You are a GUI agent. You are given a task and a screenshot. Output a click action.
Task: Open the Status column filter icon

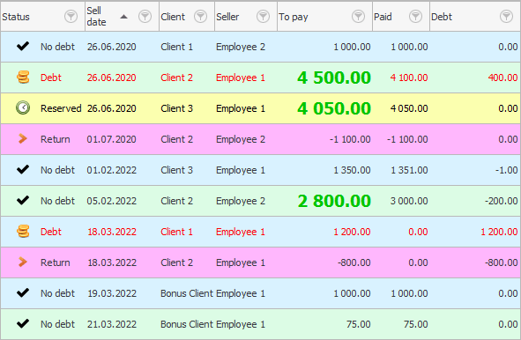point(71,16)
